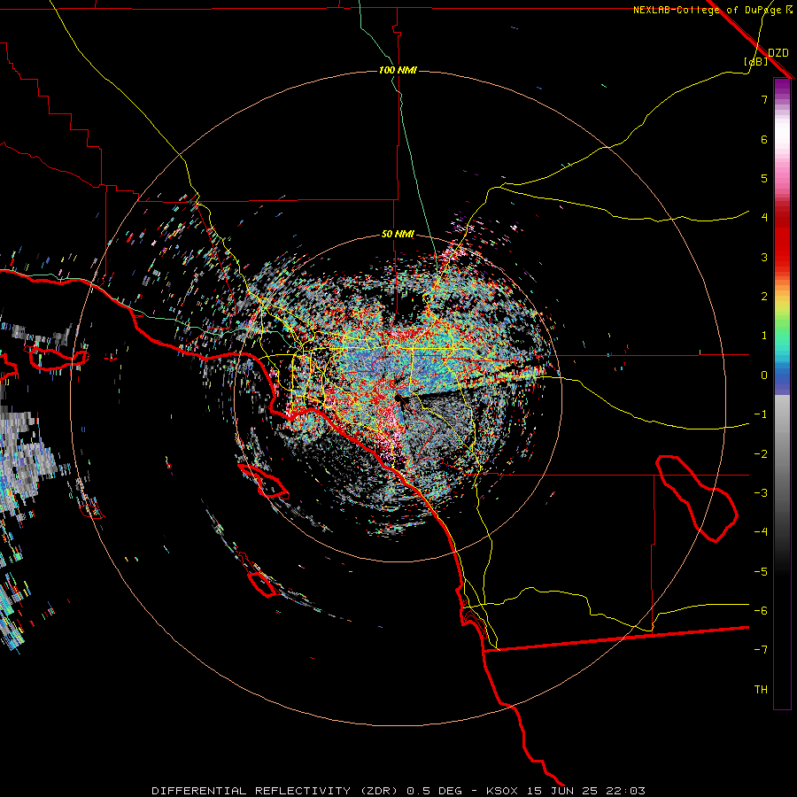This screenshot has width=797, height=797.
Task: Click the 0 value on color scale
Action: click(x=764, y=375)
